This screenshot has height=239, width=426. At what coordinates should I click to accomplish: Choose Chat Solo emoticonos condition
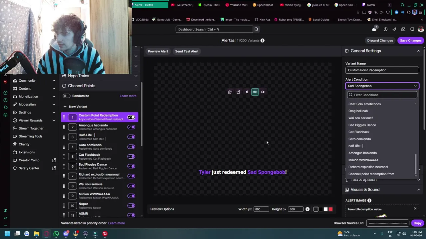pyautogui.click(x=364, y=104)
